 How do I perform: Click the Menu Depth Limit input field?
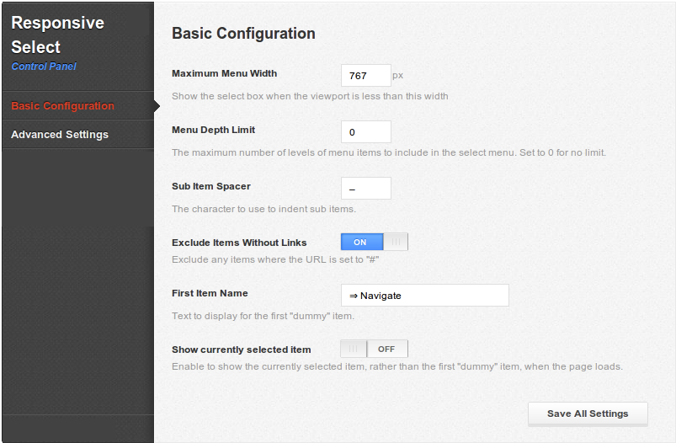coord(366,132)
